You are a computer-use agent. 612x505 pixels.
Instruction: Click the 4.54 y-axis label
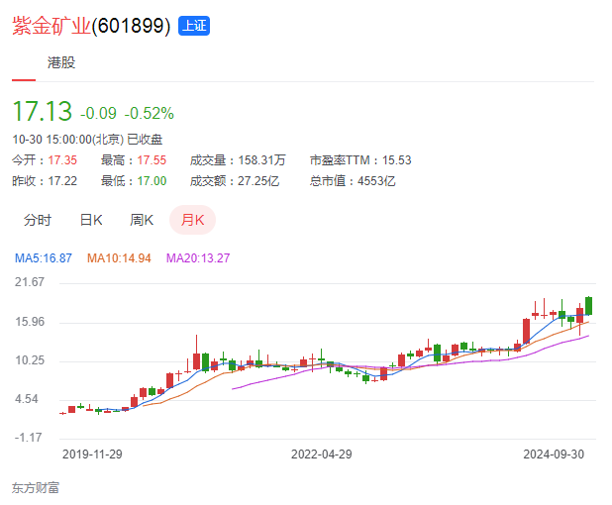click(27, 399)
